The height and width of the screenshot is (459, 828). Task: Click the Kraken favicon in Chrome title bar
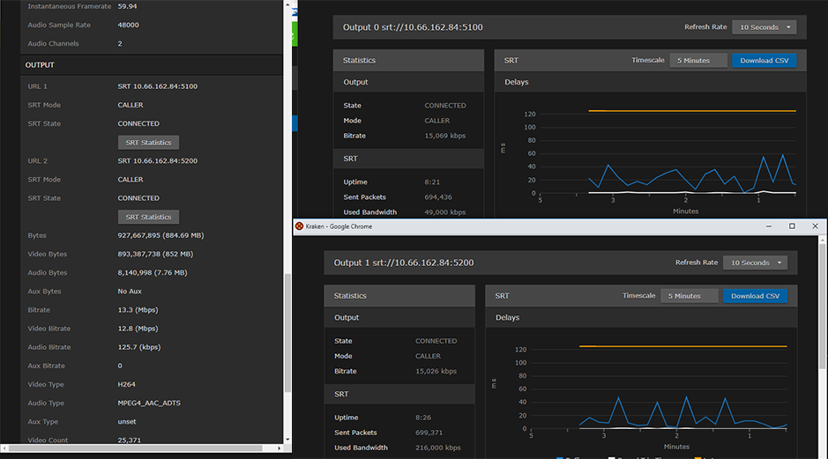299,226
